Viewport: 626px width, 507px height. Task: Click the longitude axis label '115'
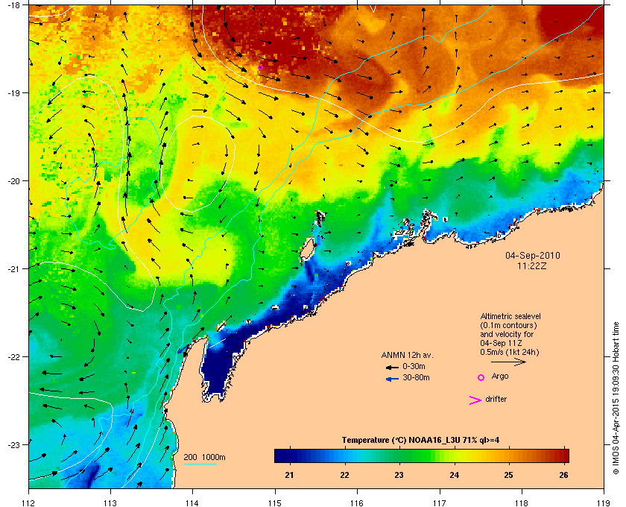click(x=274, y=503)
